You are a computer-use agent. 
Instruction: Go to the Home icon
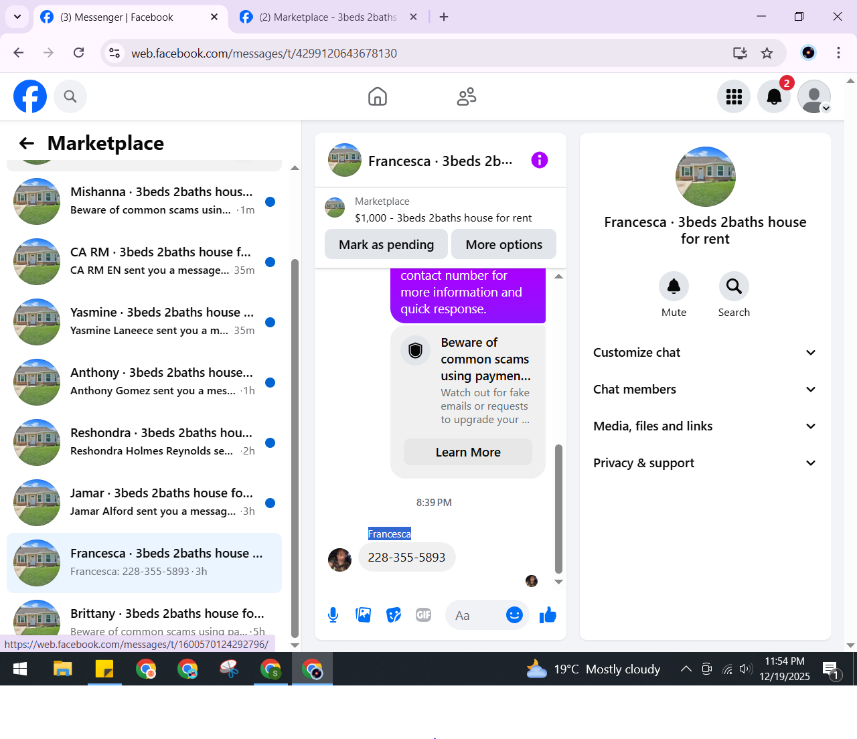tap(378, 96)
